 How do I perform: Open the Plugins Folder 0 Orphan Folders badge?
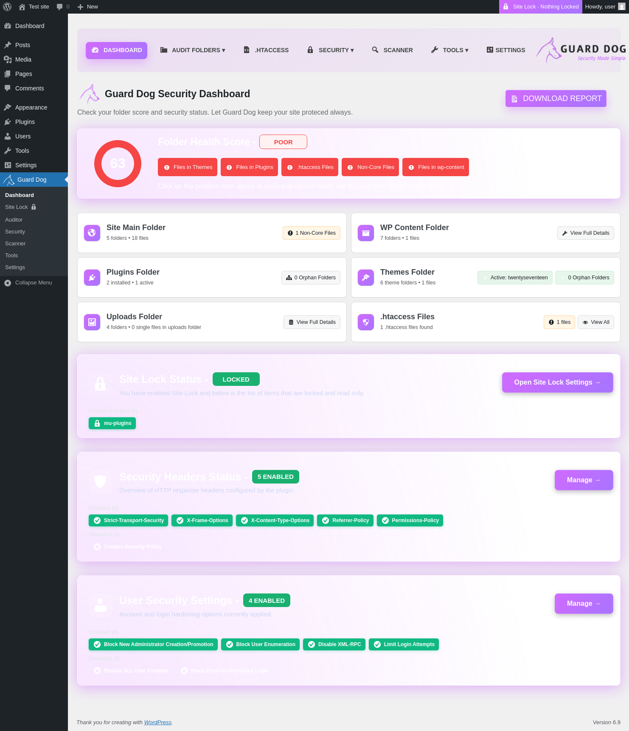click(311, 278)
